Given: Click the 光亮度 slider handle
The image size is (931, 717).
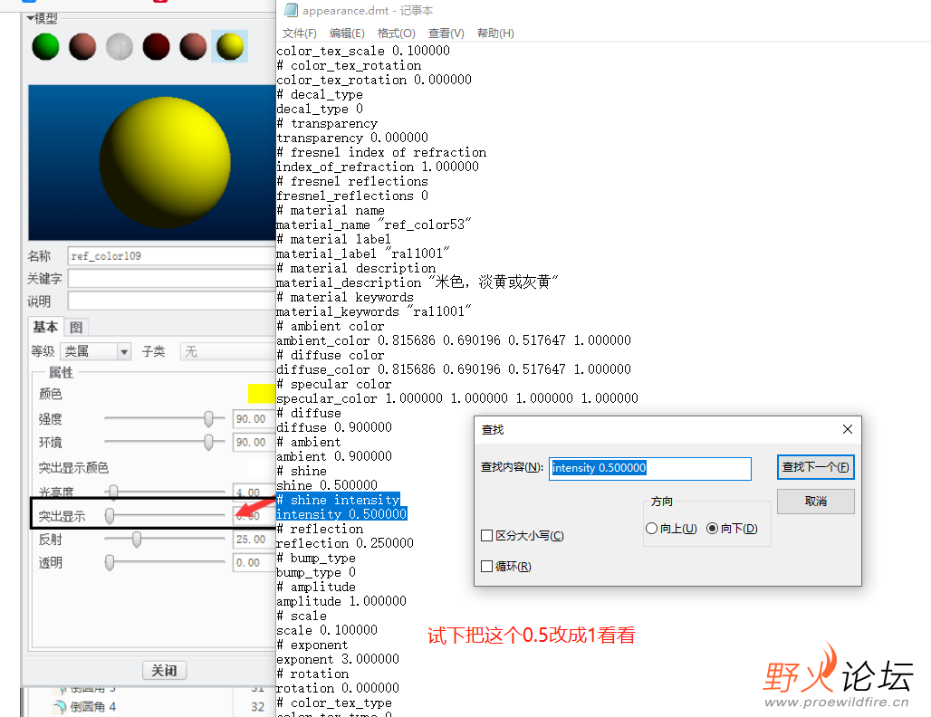Looking at the screenshot, I should pos(113,491).
